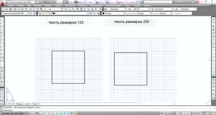Switch to the Лист2 layout tab
The image size is (216, 115).
[35, 104]
